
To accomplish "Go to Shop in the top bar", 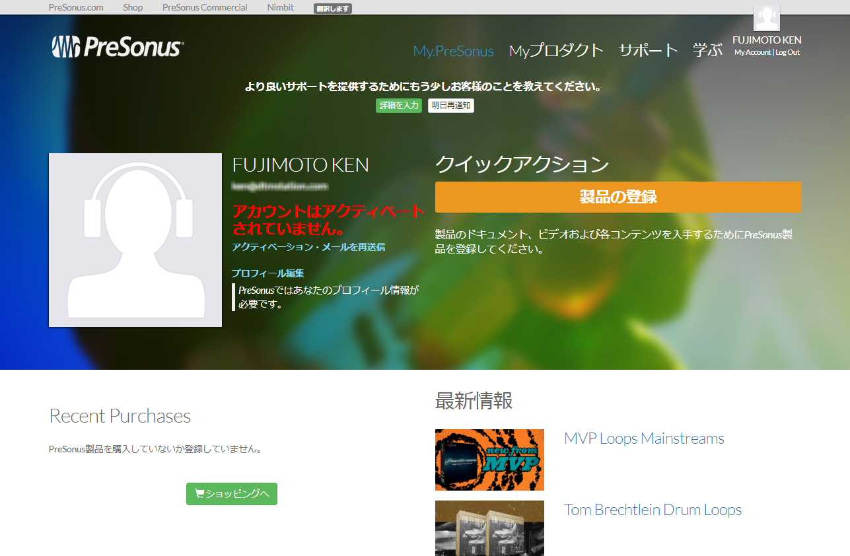I will (133, 7).
